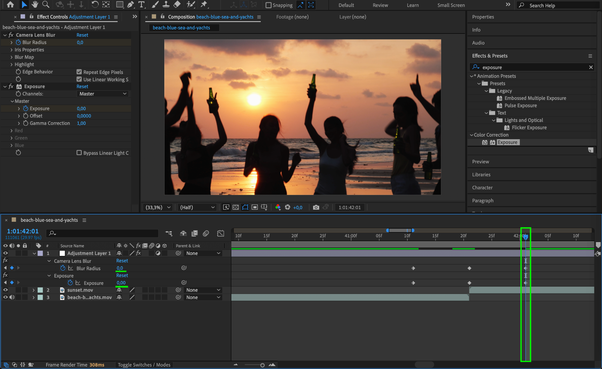602x369 pixels.
Task: Enable the Snapping checkbox
Action: (268, 5)
